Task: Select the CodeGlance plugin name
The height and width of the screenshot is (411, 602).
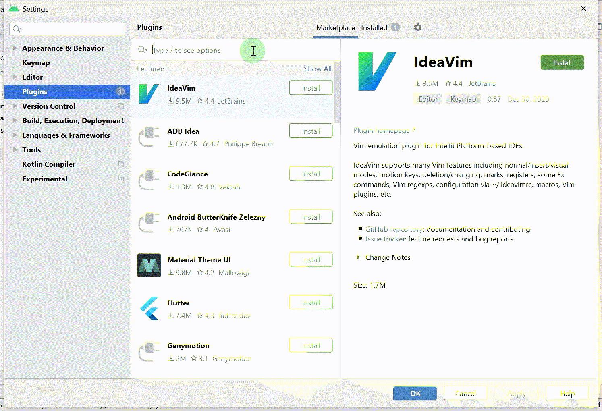Action: tap(187, 174)
